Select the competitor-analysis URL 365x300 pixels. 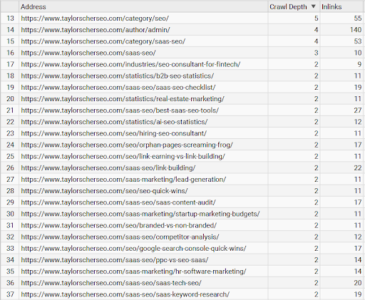click(x=120, y=237)
